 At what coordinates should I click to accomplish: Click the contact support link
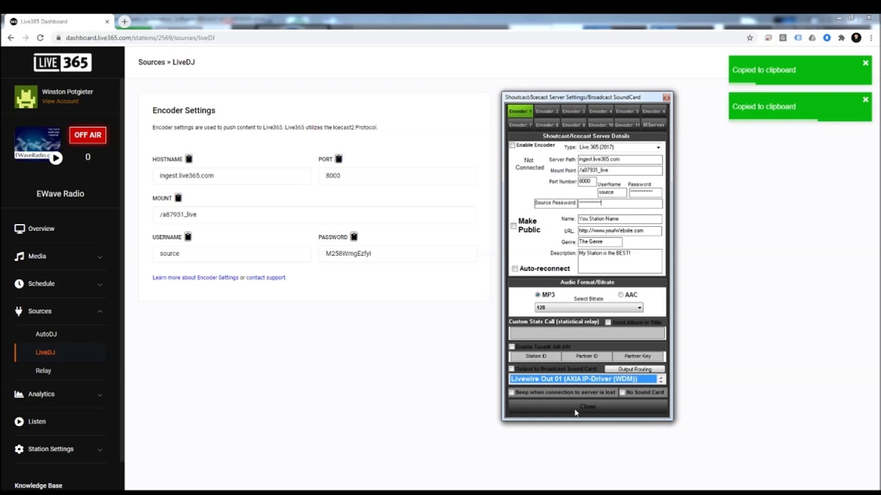coord(266,278)
